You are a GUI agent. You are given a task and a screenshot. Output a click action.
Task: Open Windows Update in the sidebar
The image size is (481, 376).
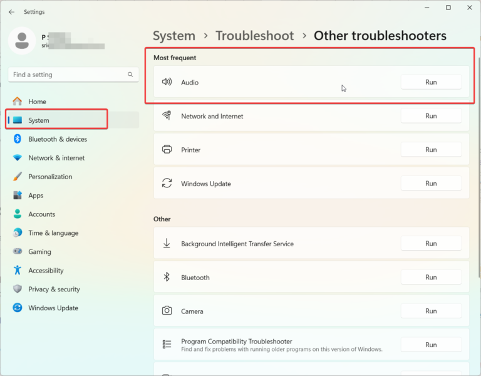tap(53, 308)
